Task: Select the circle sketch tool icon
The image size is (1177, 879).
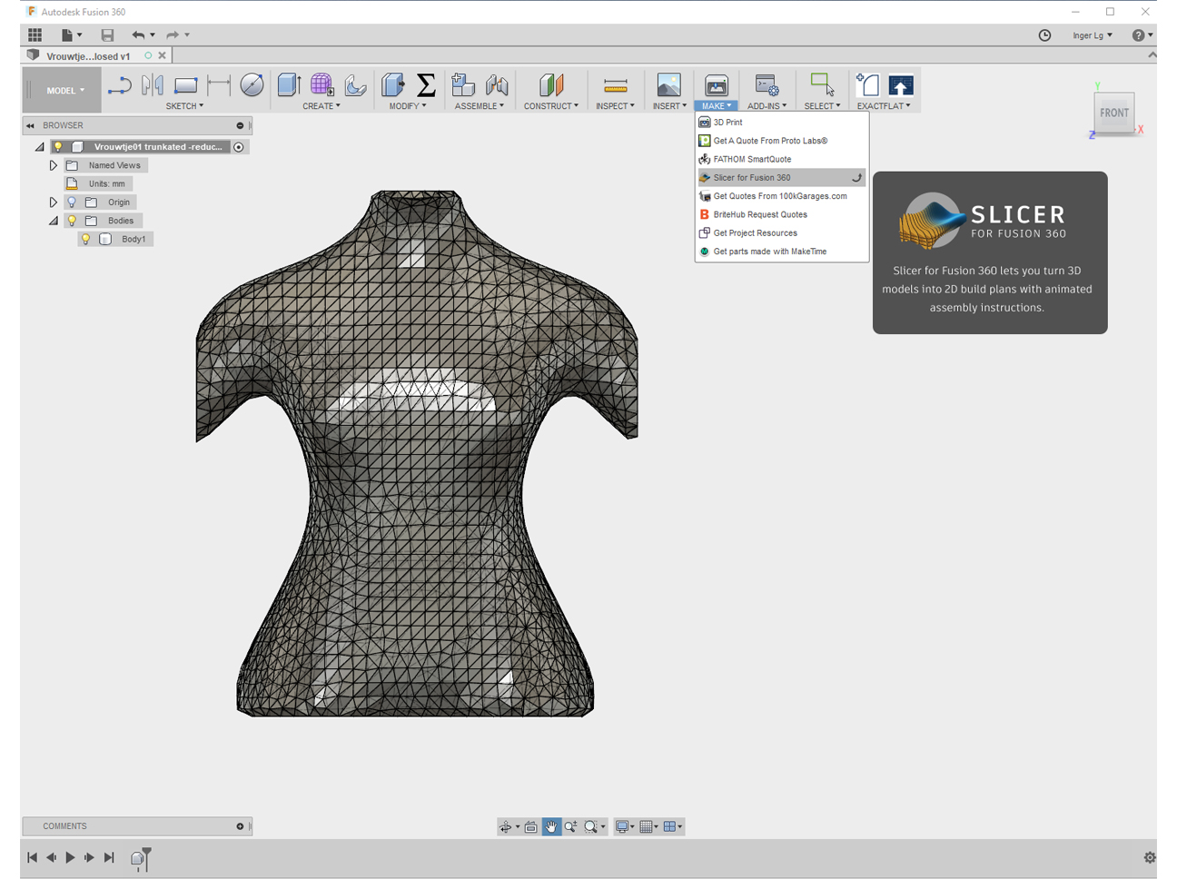Action: click(252, 85)
